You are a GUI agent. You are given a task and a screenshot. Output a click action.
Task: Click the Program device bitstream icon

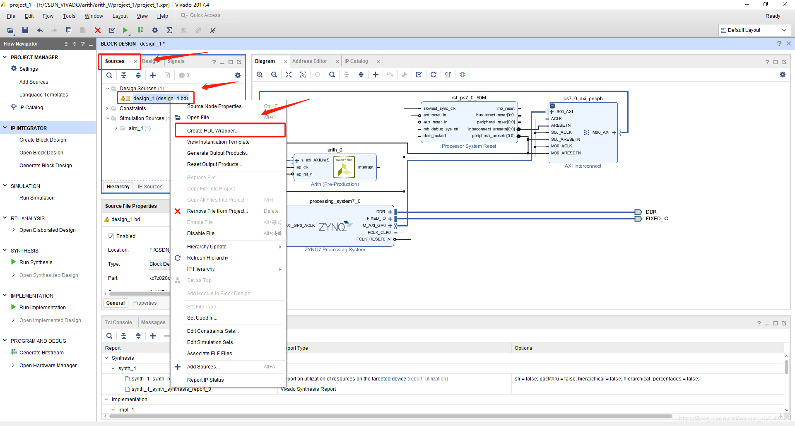(x=141, y=30)
